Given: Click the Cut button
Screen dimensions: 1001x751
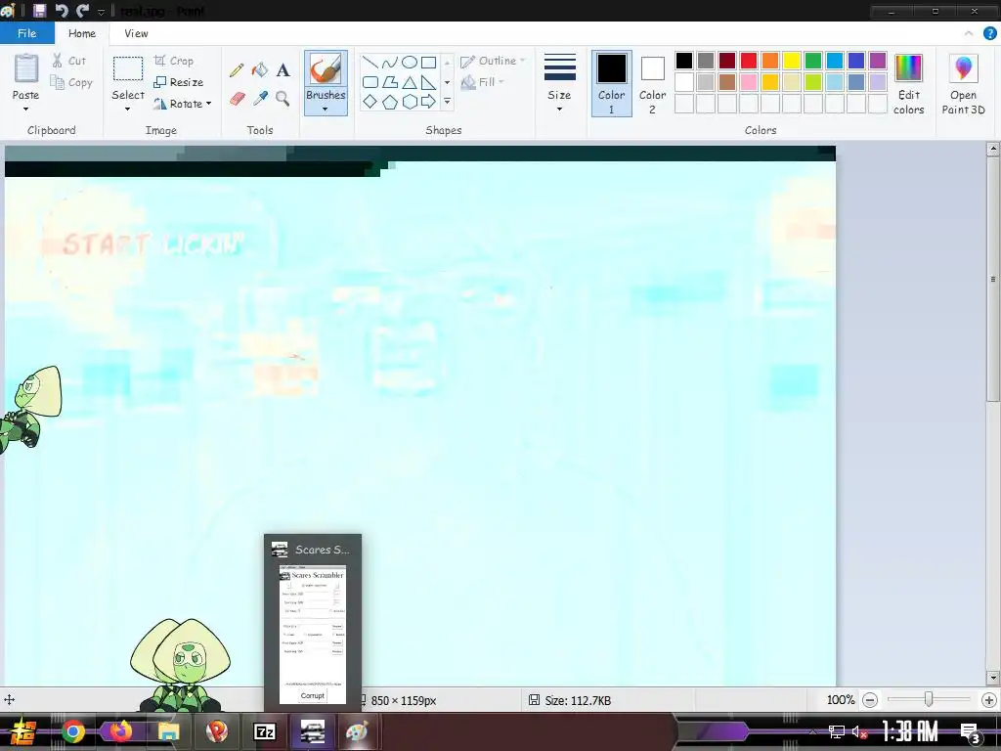Looking at the screenshot, I should 69,61.
